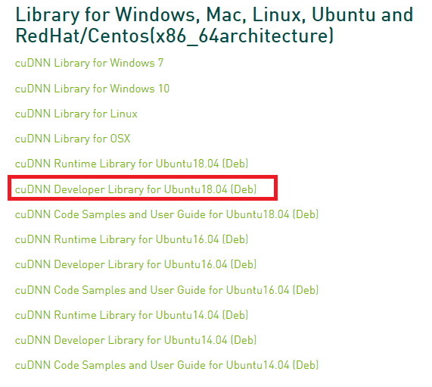This screenshot has width=432, height=387.
Task: Open Code Samples and User Guide for Ubuntu18.04
Action: coord(166,214)
